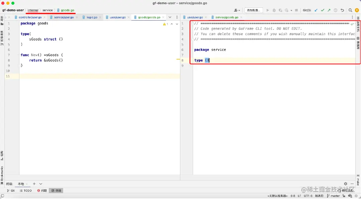Add a new terminal session with plus

coord(34,184)
